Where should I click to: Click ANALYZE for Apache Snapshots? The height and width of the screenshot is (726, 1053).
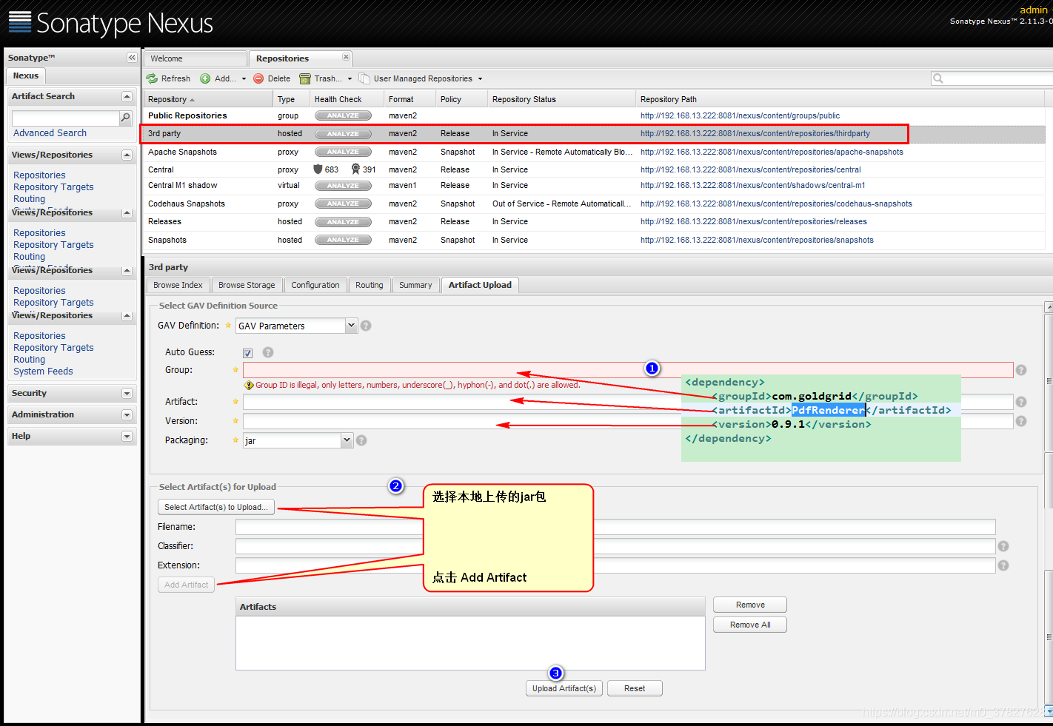click(x=343, y=152)
